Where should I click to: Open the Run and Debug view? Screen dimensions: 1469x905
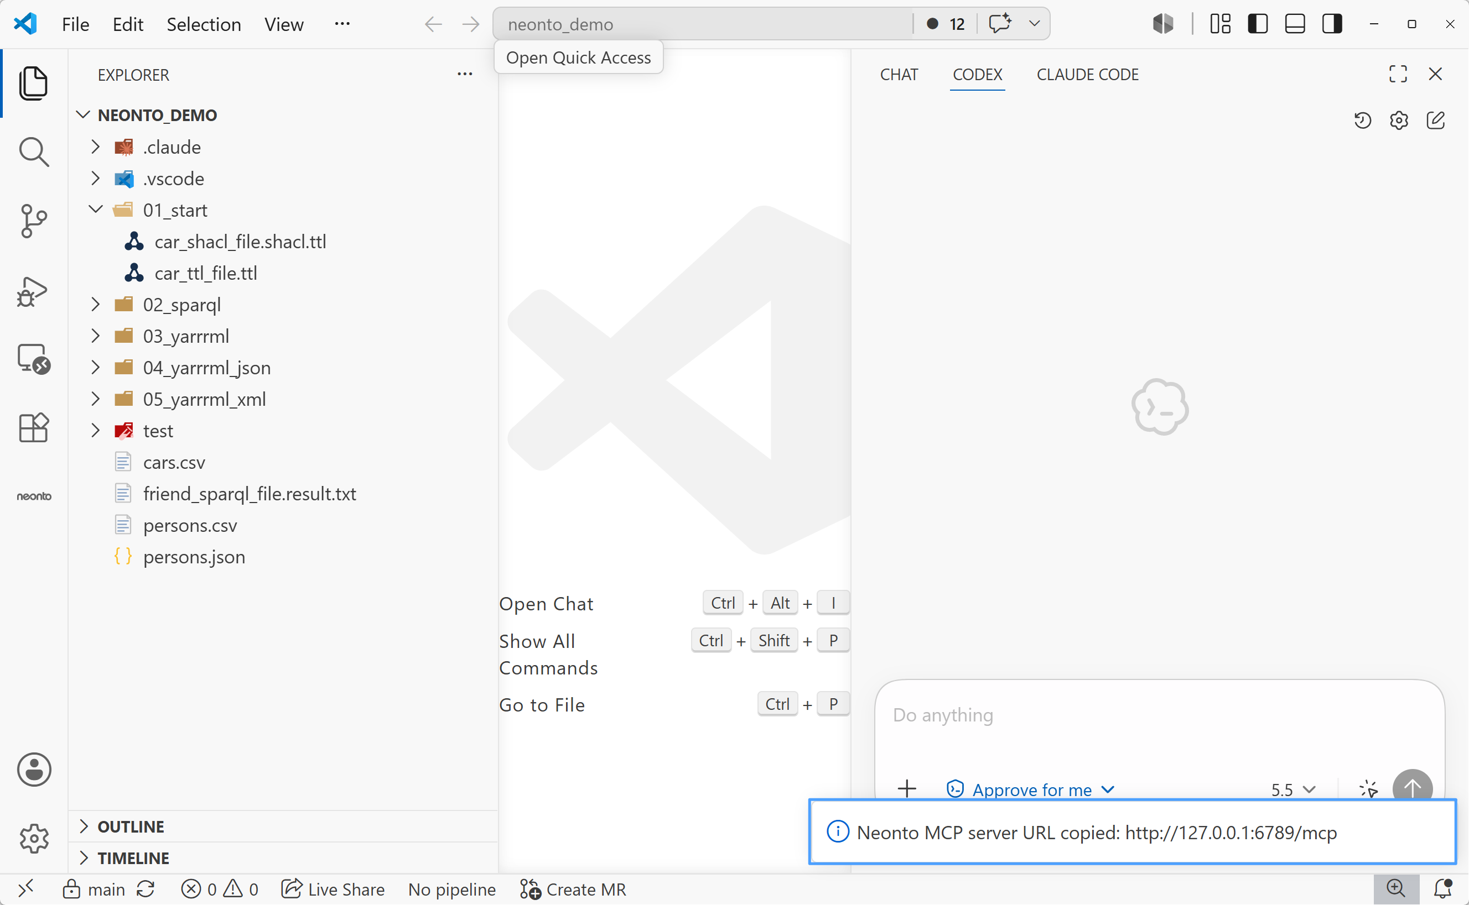(32, 291)
